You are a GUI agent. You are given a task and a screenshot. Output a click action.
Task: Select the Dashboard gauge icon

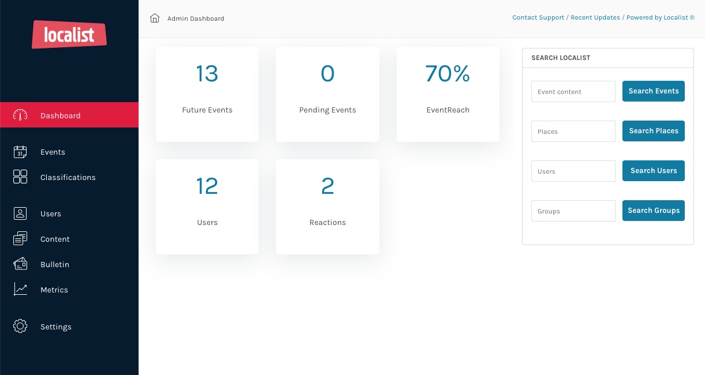click(20, 115)
